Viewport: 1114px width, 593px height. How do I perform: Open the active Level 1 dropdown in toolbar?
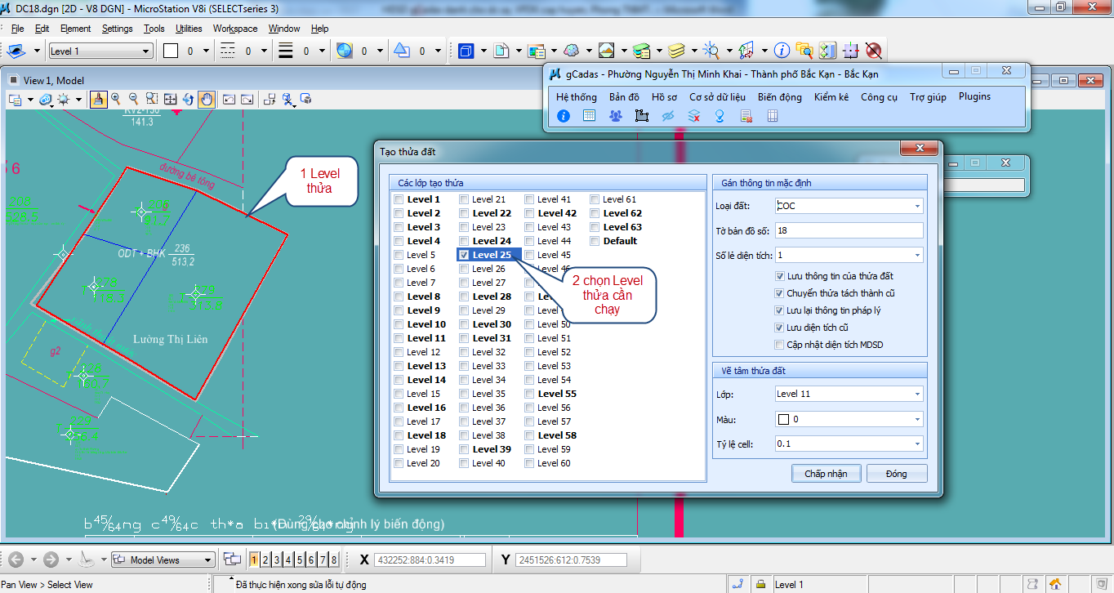(x=146, y=51)
